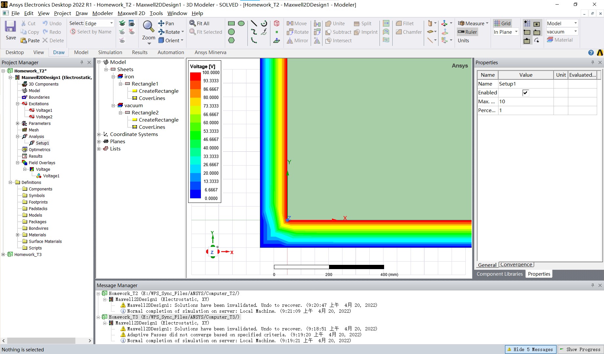604x354 pixels.
Task: Switch to the Simulation ribbon tab
Action: (x=110, y=52)
